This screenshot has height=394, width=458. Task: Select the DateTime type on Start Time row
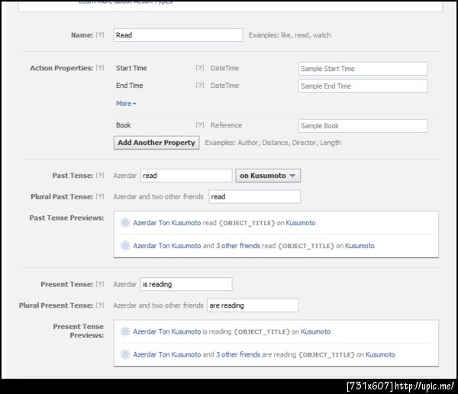click(x=224, y=68)
